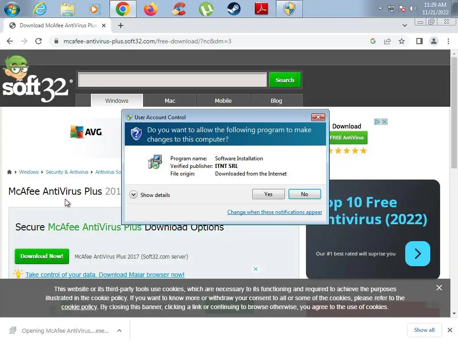Switch to the Windows tab
The image size is (458, 343).
coord(117,100)
